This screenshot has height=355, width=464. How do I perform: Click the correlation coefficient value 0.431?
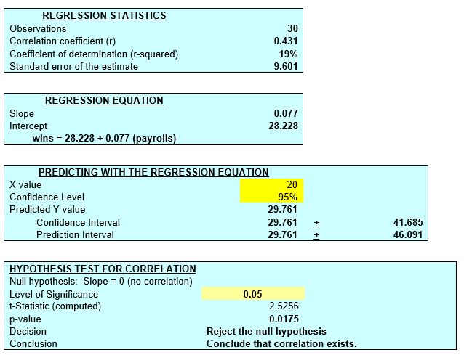(x=286, y=41)
